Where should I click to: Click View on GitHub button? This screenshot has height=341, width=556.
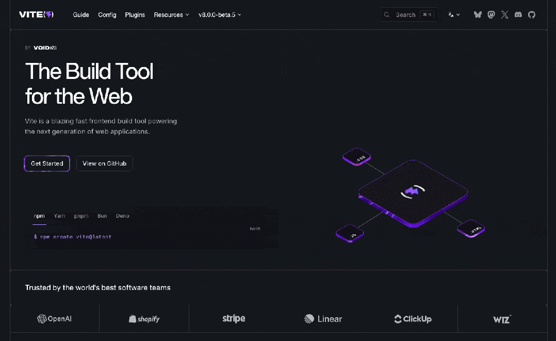coord(105,164)
